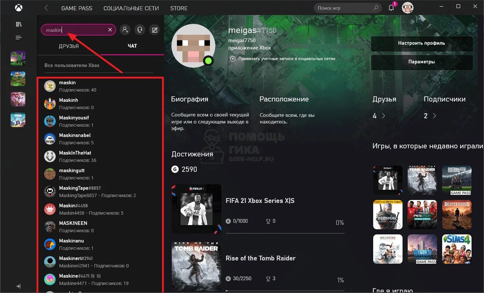Select user Maskin#4458
484x293 pixels.
point(101,209)
